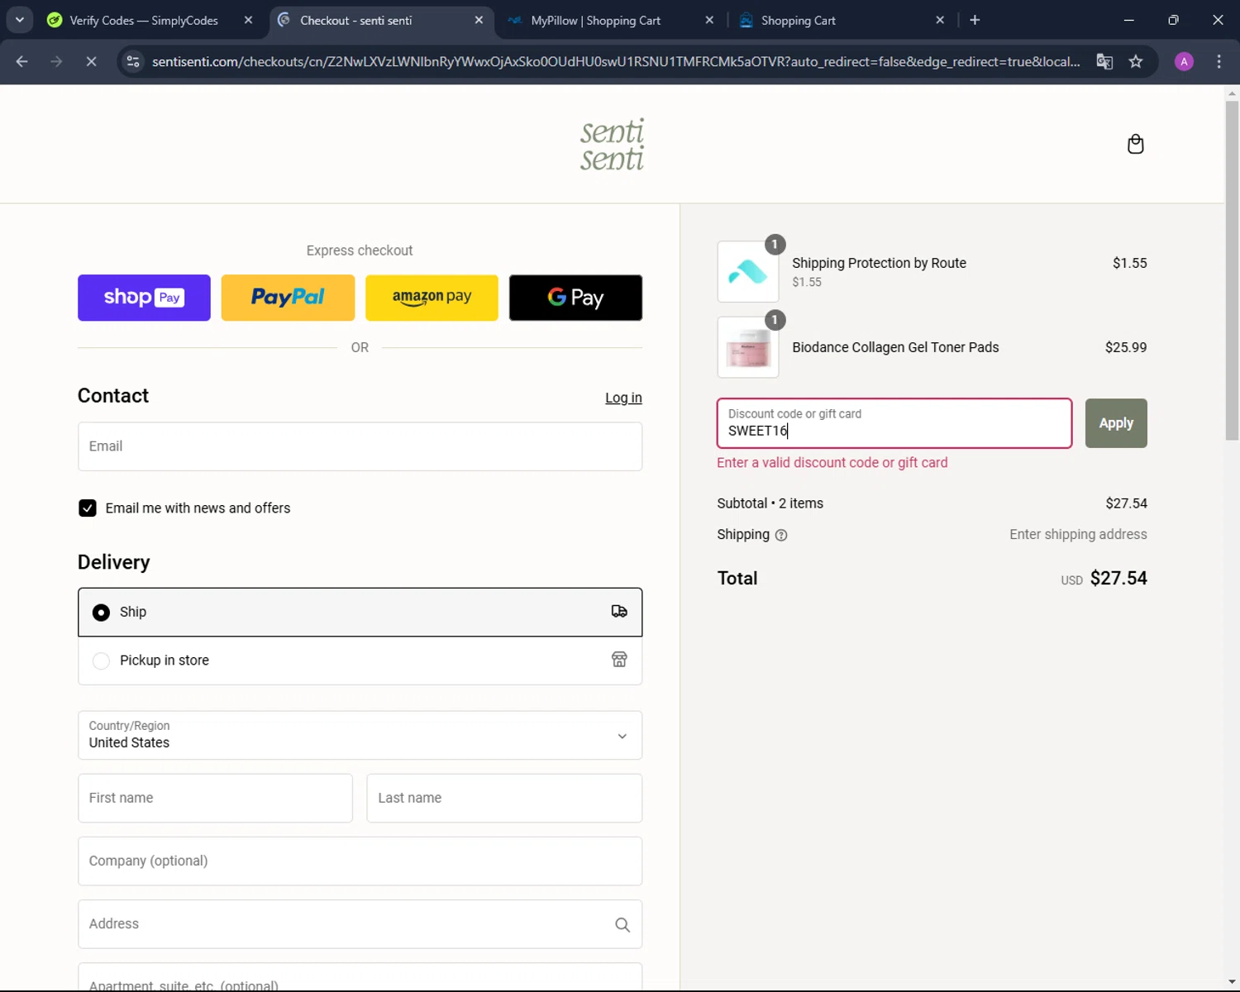Open site information icon in address bar
Image resolution: width=1240 pixels, height=992 pixels.
point(133,61)
